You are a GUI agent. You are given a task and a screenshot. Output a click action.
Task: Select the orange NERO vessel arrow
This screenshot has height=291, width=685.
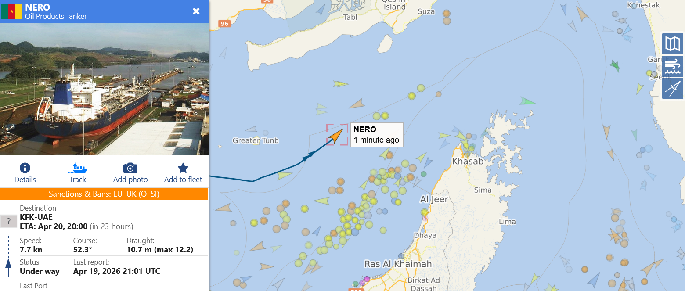337,135
